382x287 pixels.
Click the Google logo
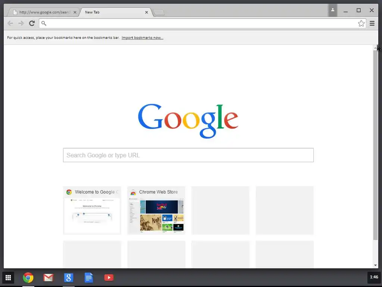coord(188,121)
